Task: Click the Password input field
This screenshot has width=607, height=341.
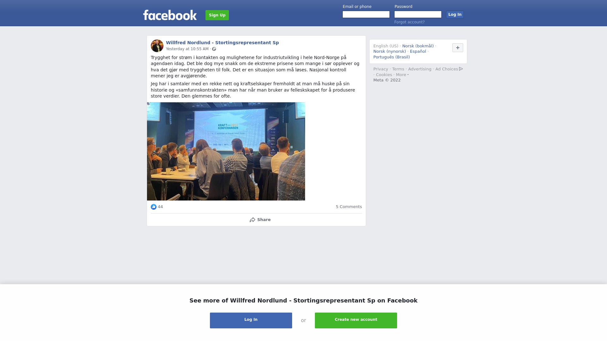Action: (x=418, y=15)
